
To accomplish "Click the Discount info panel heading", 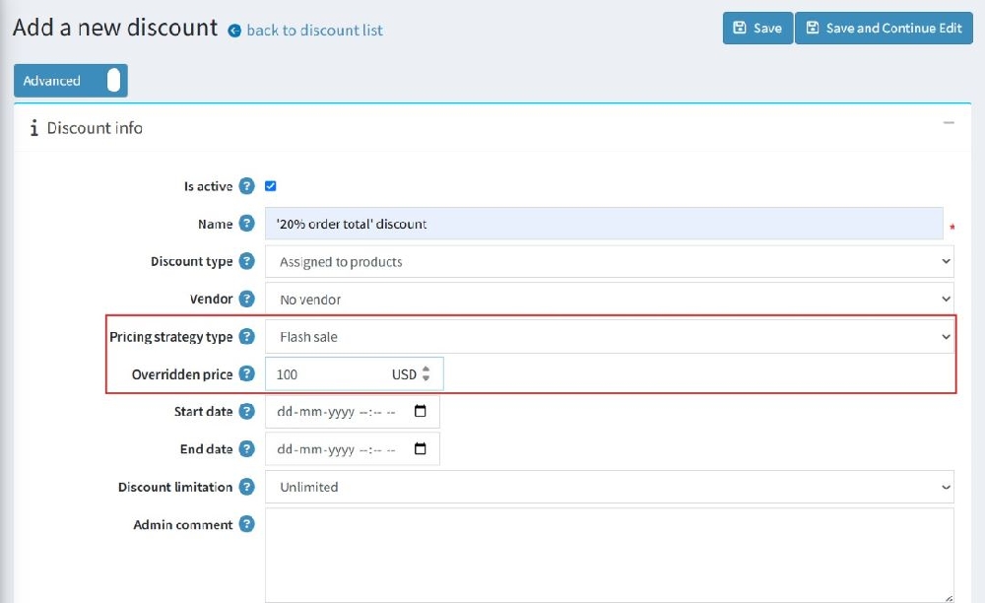I will coord(95,128).
